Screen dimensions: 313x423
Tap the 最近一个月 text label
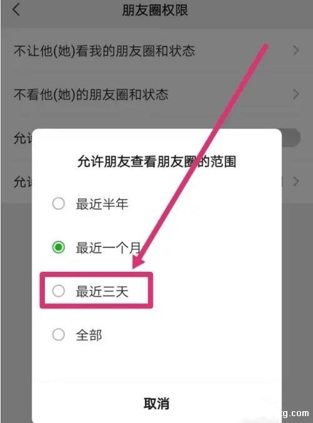tap(109, 247)
